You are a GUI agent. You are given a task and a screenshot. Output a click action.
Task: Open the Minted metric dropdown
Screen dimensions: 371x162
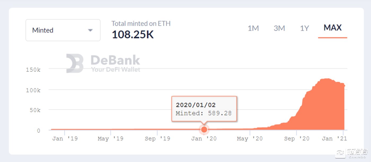click(63, 30)
